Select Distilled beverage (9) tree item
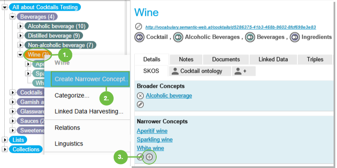The image size is (337, 168). [x=54, y=36]
